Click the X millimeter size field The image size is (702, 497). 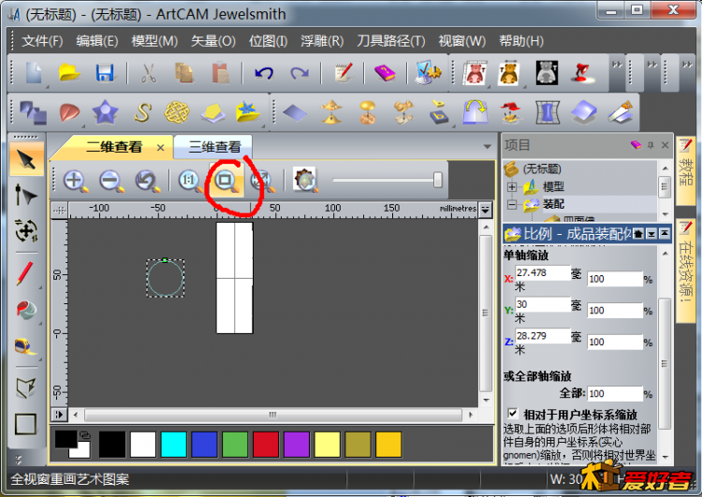pyautogui.click(x=543, y=272)
